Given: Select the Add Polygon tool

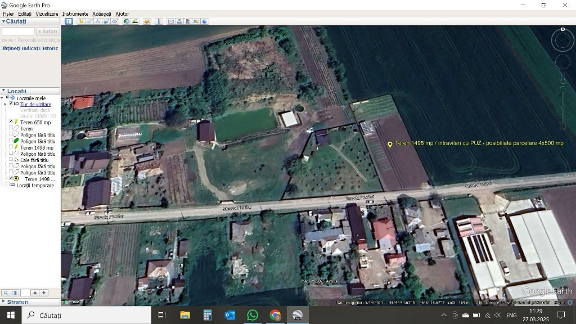Looking at the screenshot, I should pos(89,21).
